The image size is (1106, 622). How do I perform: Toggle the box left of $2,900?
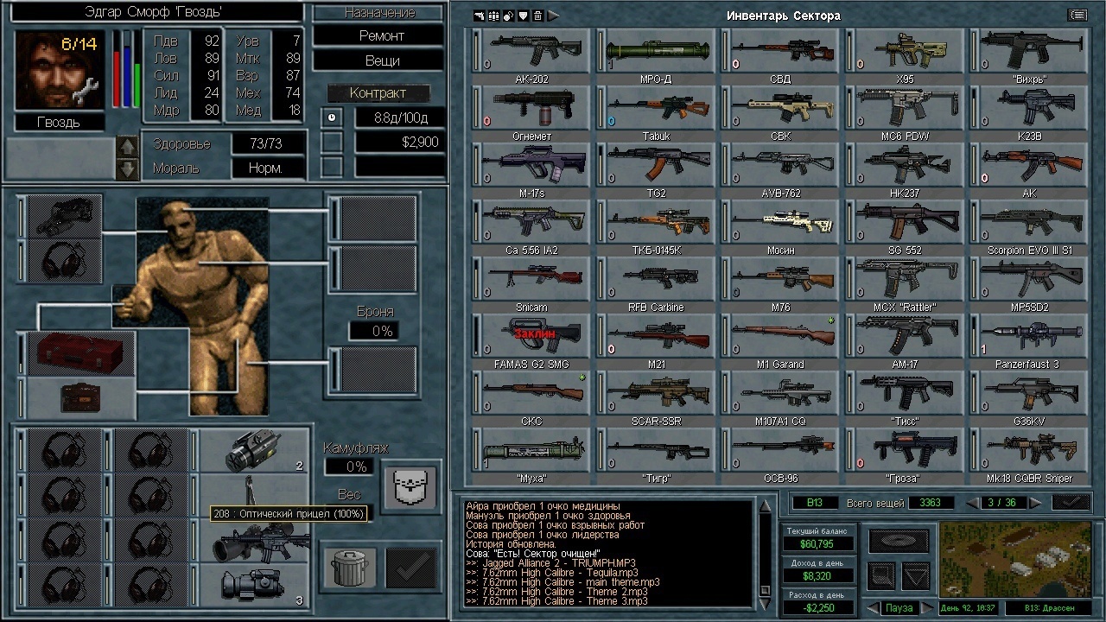click(333, 142)
